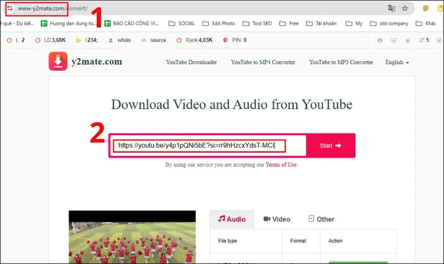Open the Khác bookmarks folder
Viewport: 444px width, 264px height.
[426, 23]
